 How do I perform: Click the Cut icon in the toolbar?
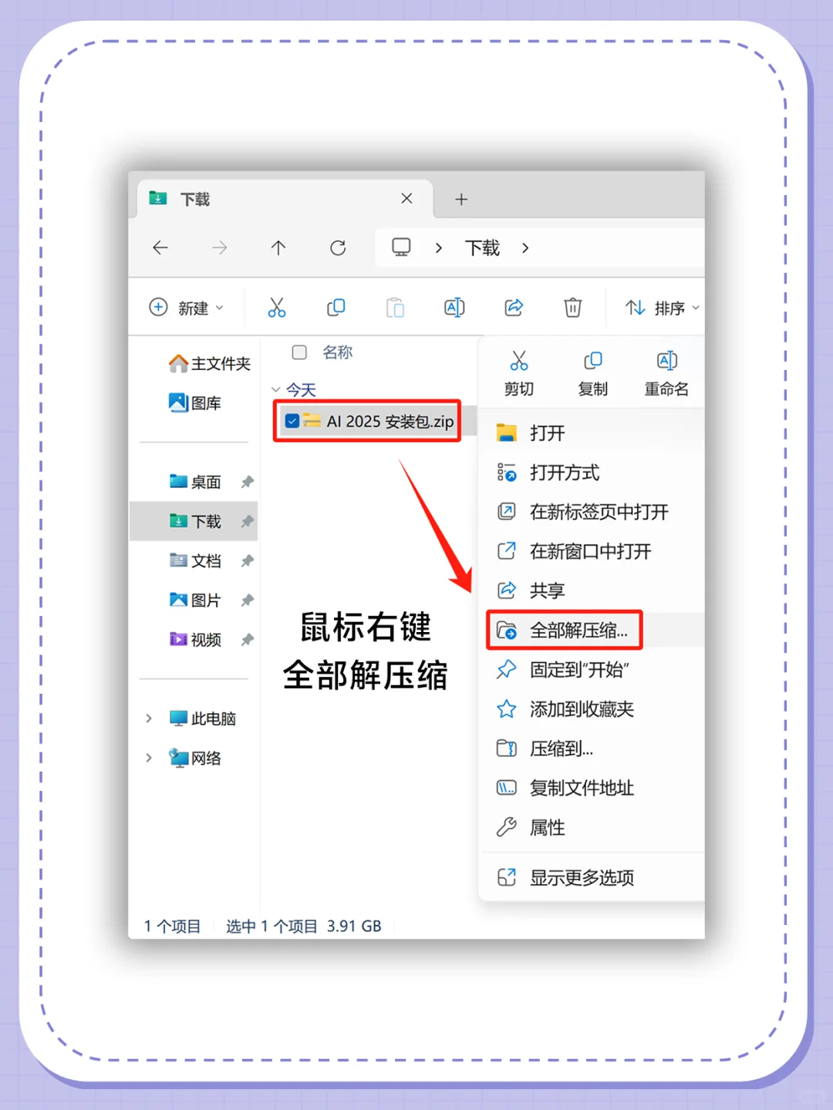277,307
